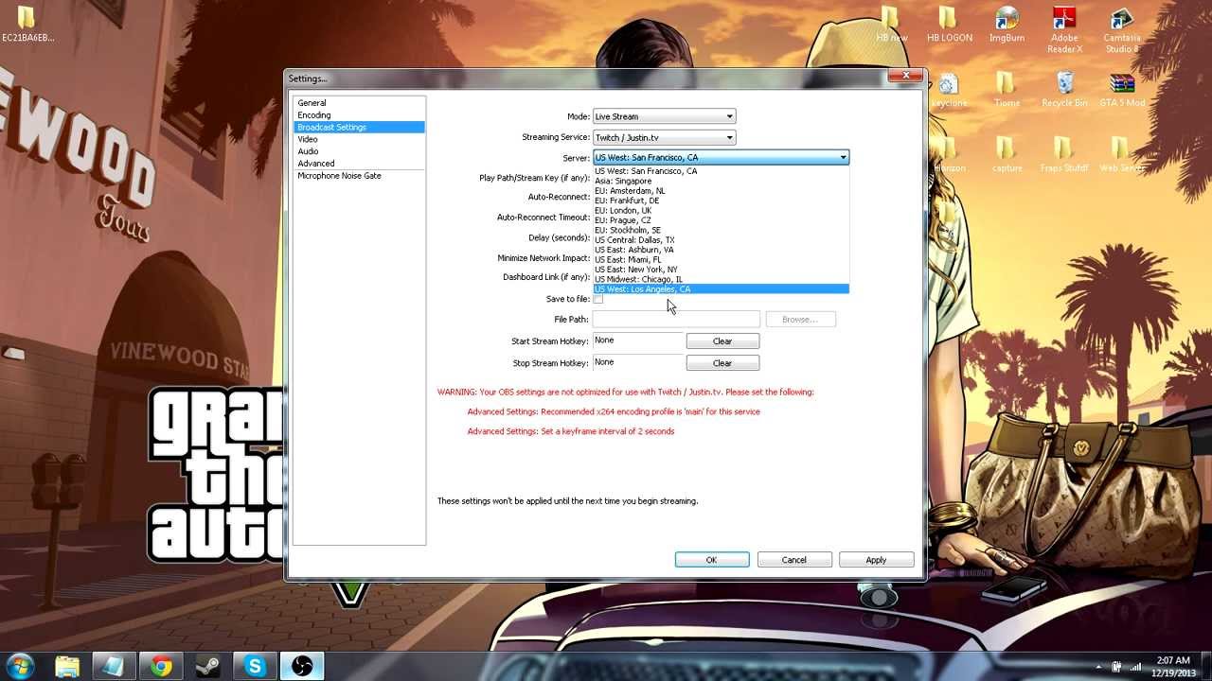The width and height of the screenshot is (1212, 681).
Task: Choose EU: Frankfurt, DE server option
Action: pyautogui.click(x=721, y=201)
